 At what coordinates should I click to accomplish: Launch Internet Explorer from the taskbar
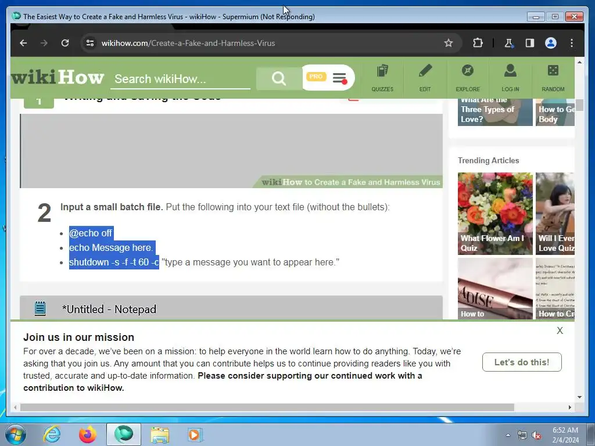pos(51,434)
